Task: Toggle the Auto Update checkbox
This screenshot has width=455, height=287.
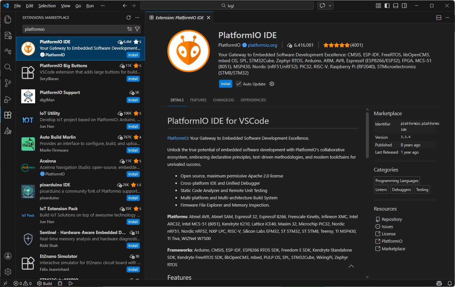Action: tap(239, 84)
